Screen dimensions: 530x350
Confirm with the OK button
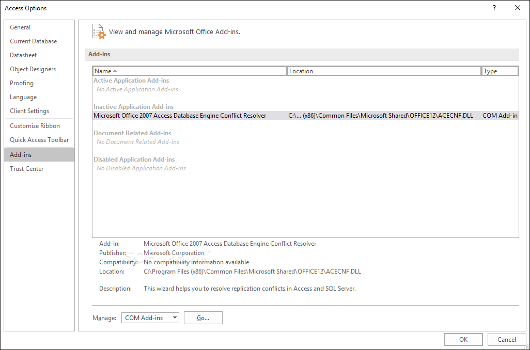(463, 340)
